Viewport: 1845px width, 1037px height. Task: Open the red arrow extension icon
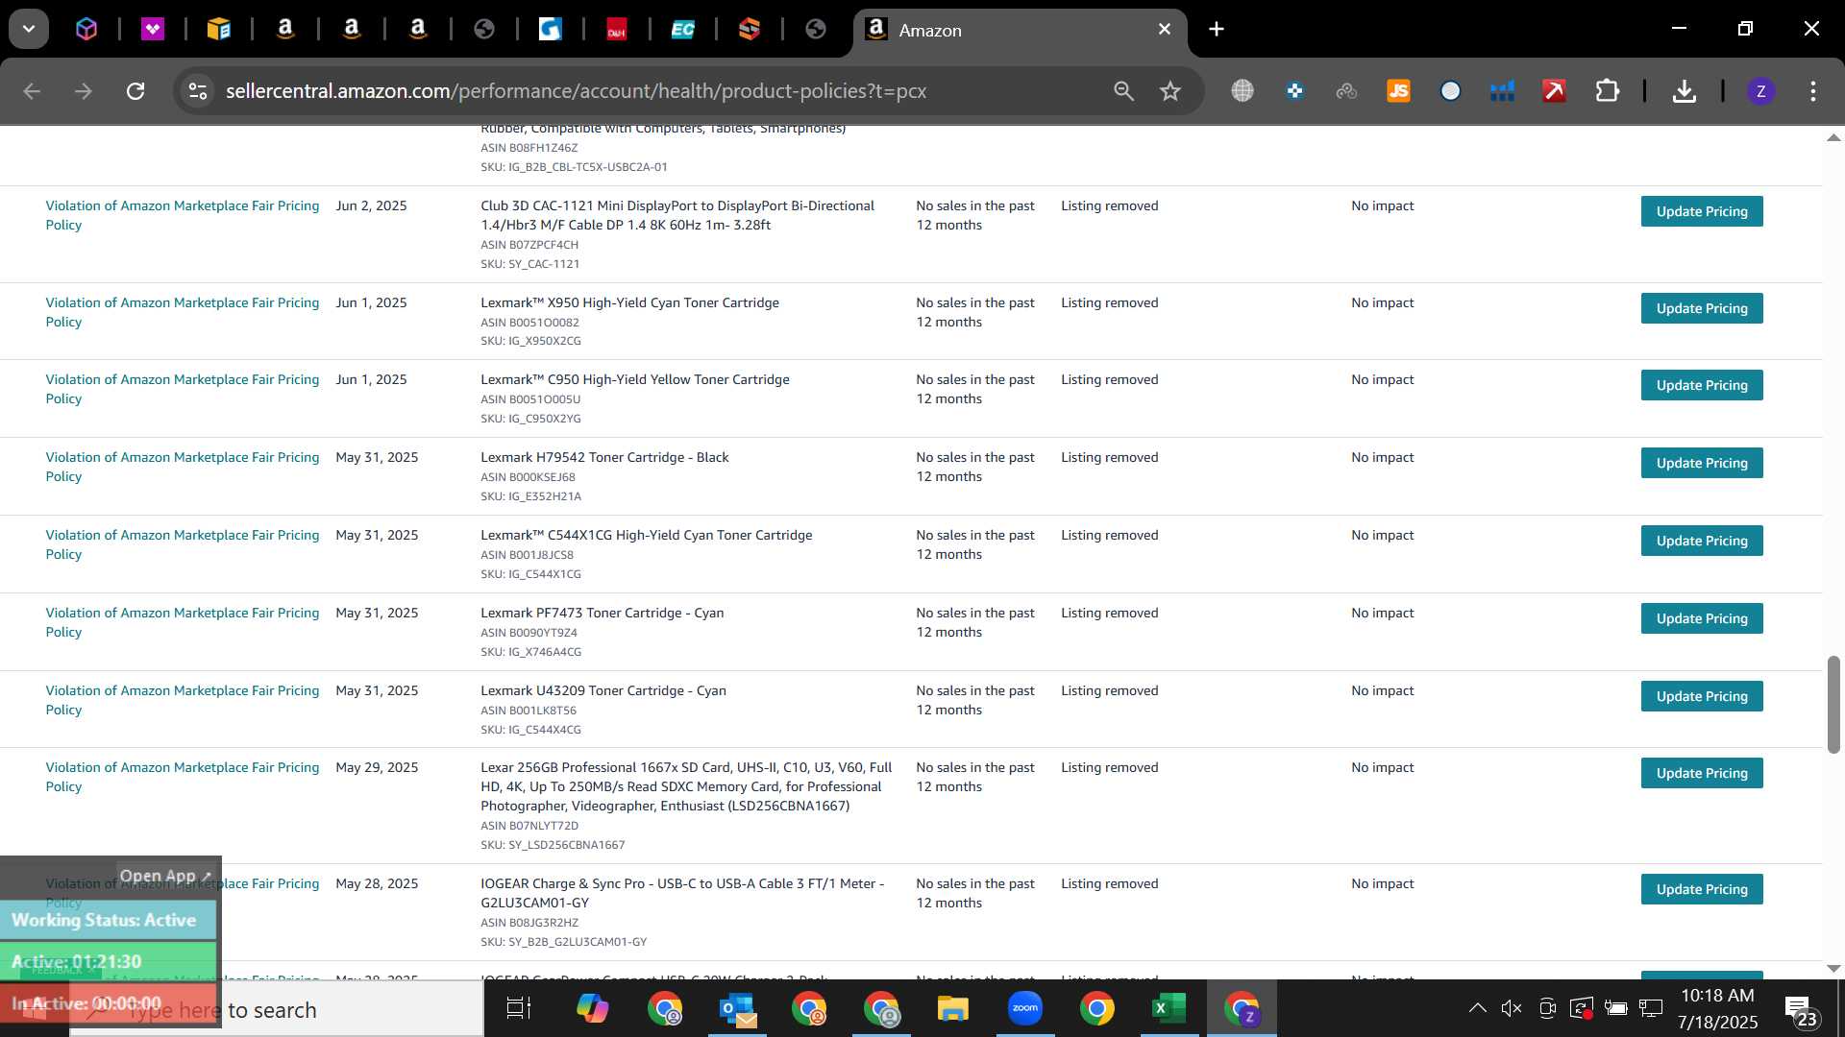click(1554, 90)
